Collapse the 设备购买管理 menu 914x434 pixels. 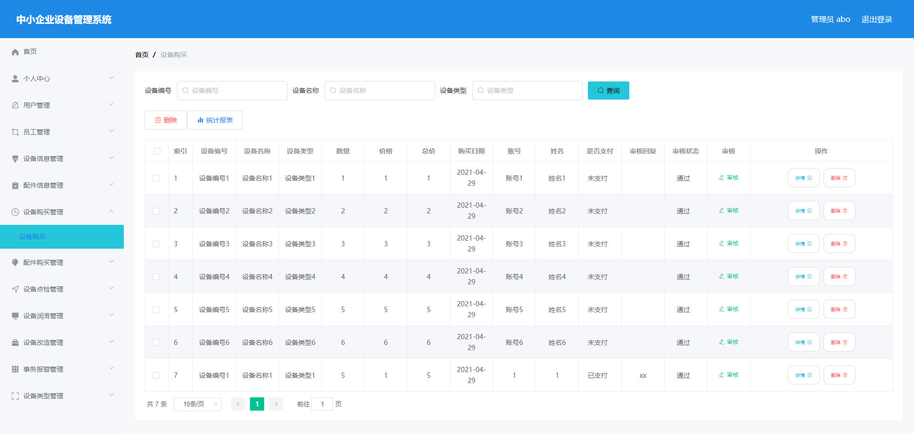[62, 212]
